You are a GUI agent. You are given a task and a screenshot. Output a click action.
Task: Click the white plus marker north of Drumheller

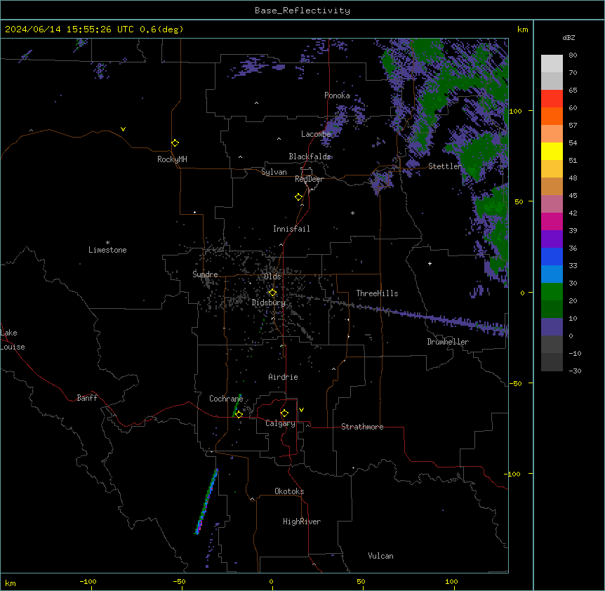click(x=430, y=263)
